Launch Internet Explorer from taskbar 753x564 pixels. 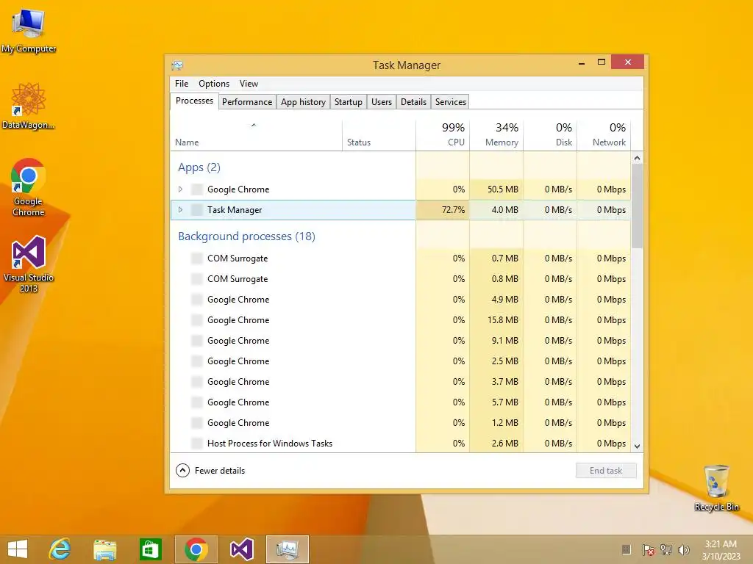click(60, 549)
